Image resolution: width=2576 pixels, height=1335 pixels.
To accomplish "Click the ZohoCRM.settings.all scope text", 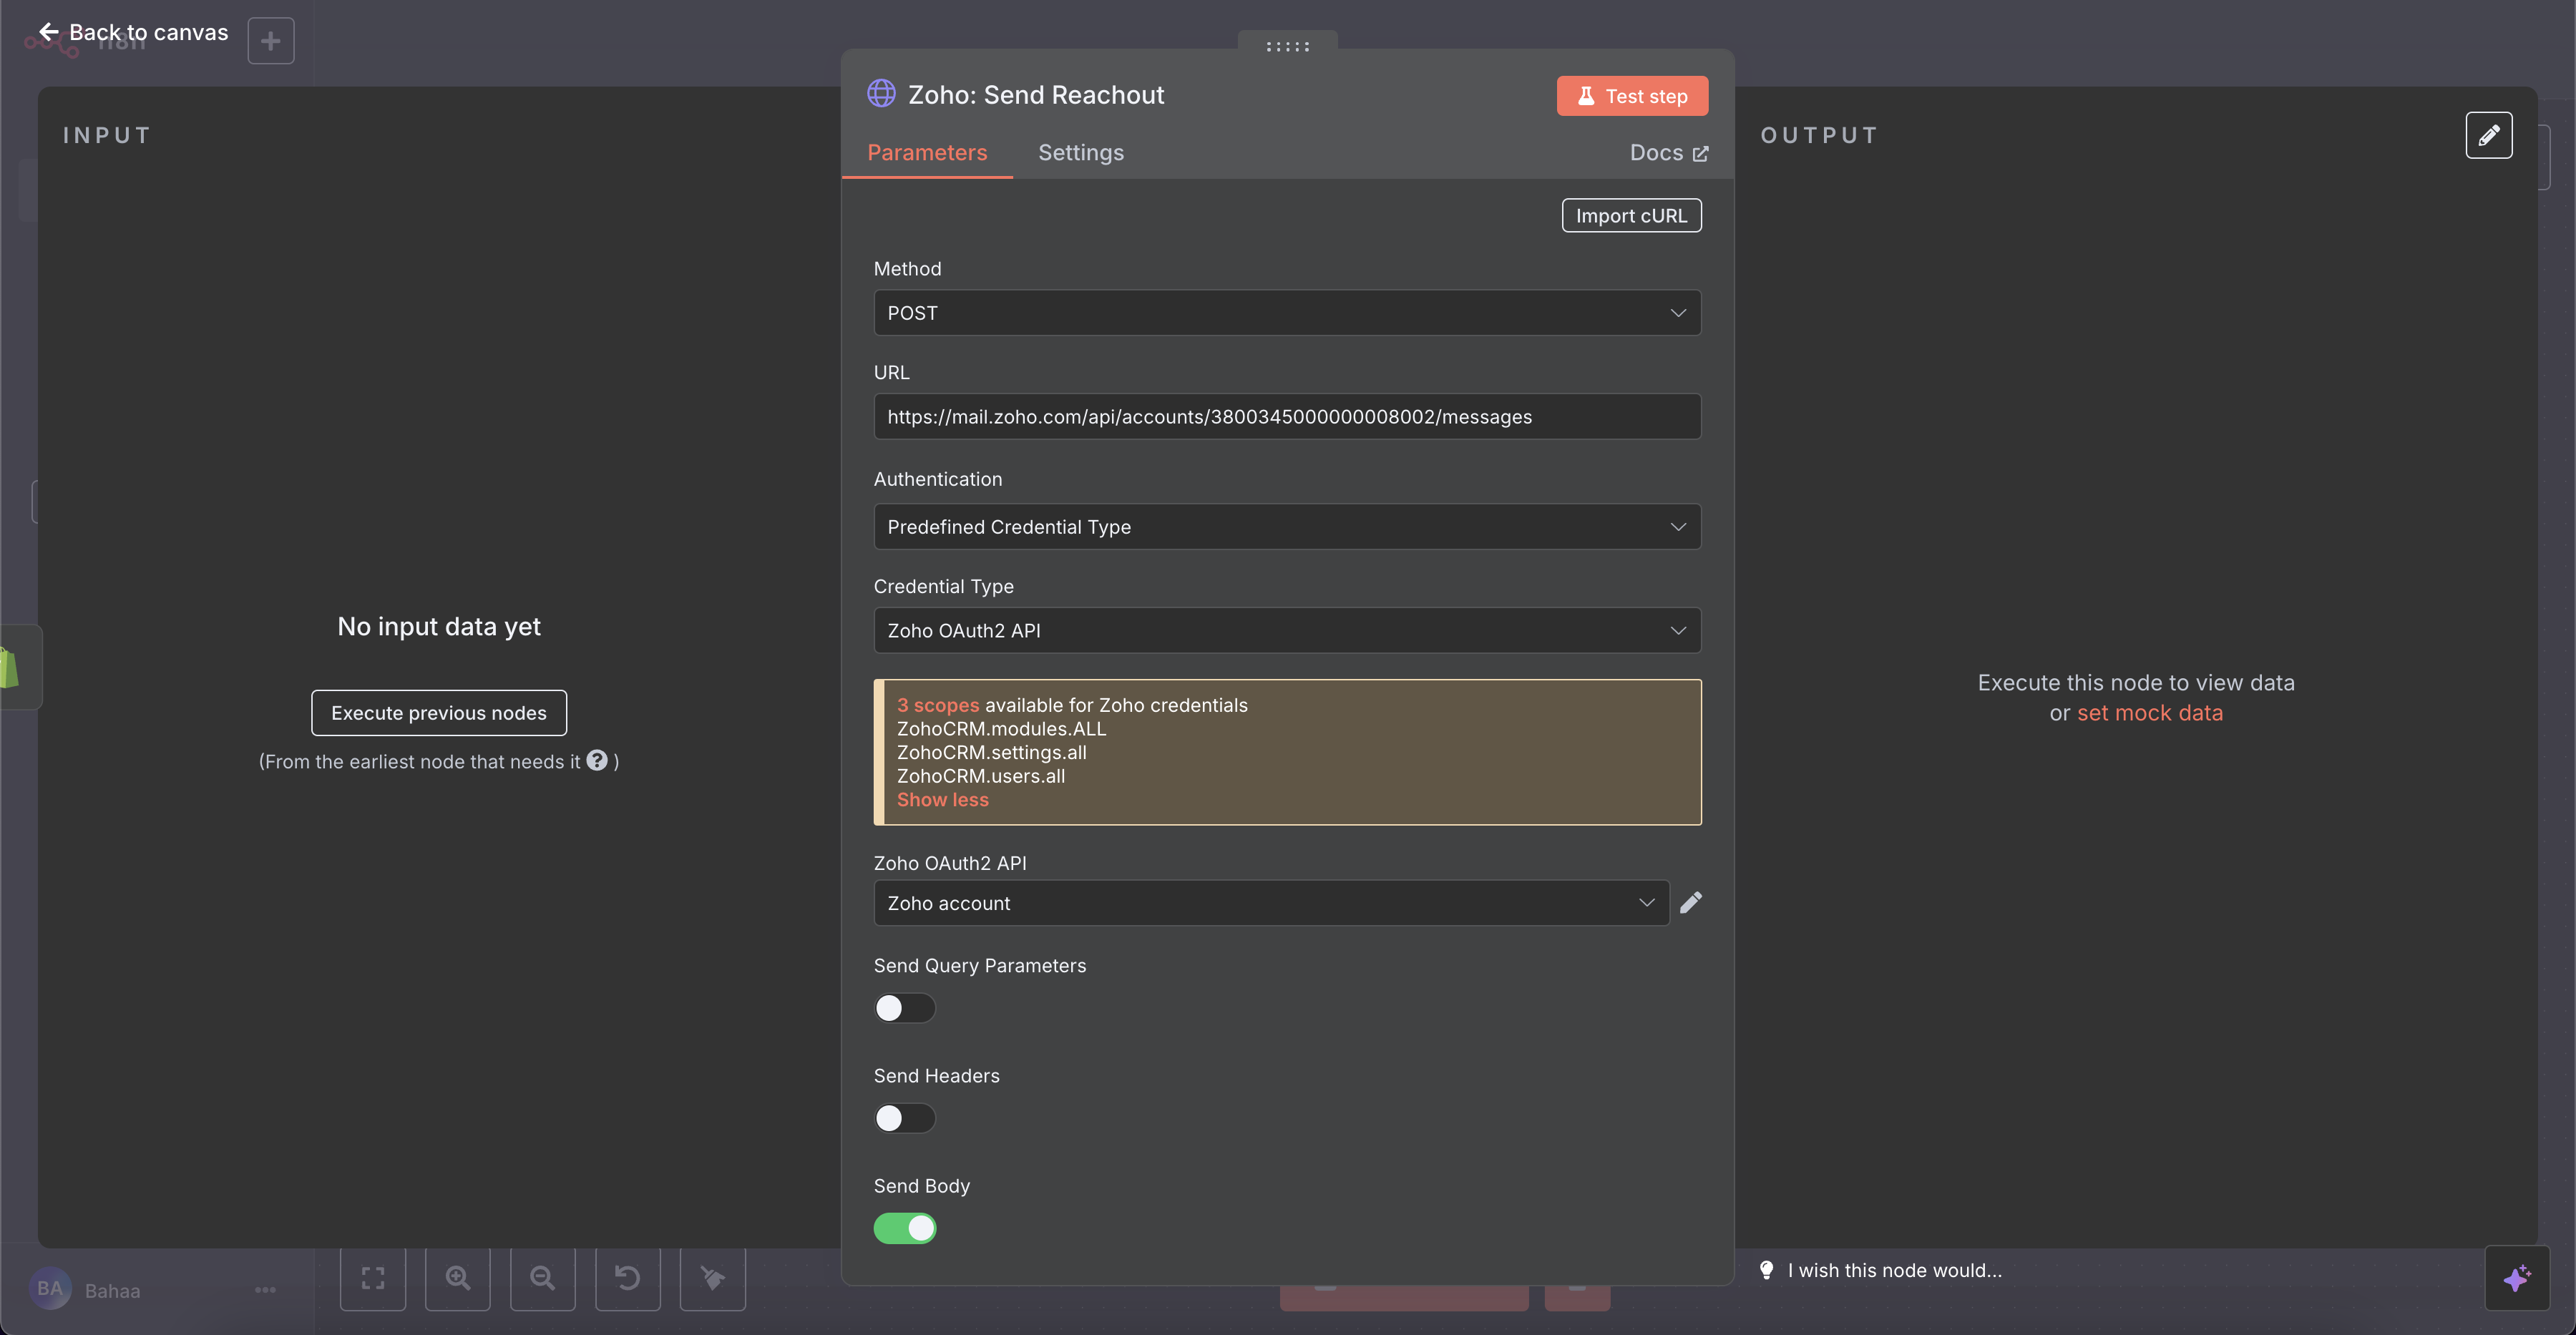I will (991, 752).
